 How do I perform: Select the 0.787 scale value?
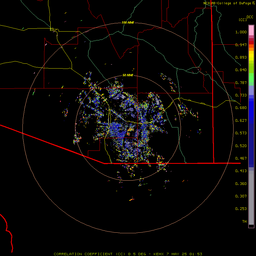(241, 82)
